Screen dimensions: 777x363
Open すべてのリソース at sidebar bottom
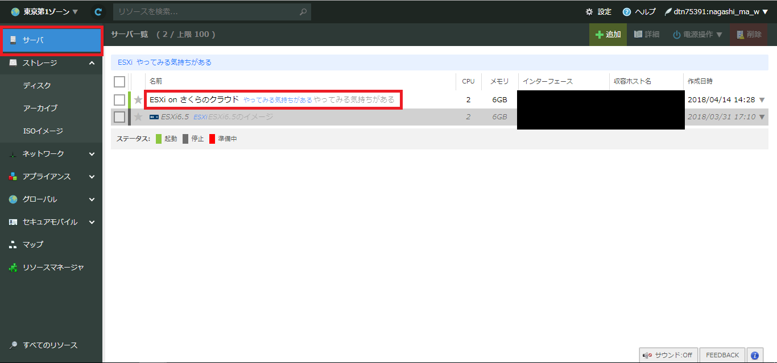(x=51, y=345)
